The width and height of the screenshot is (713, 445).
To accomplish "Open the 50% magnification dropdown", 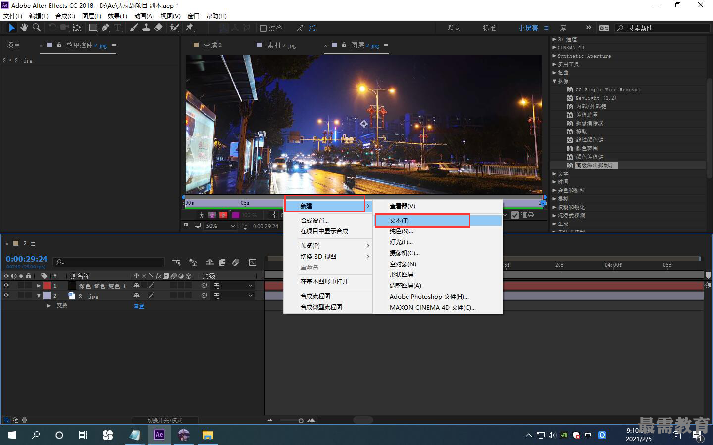I will [x=220, y=226].
